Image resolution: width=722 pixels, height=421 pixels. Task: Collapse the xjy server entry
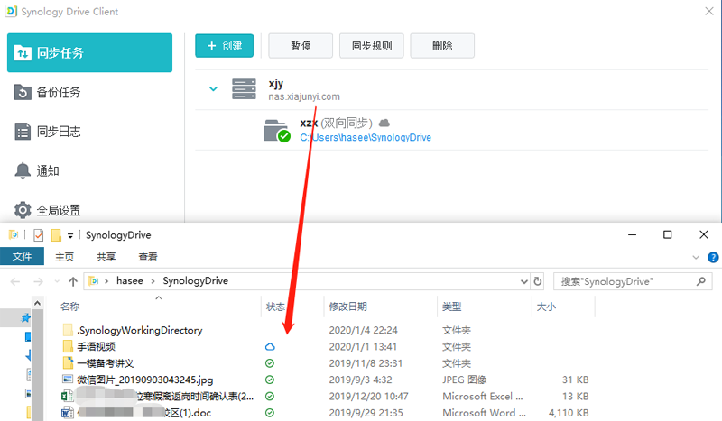pos(213,89)
